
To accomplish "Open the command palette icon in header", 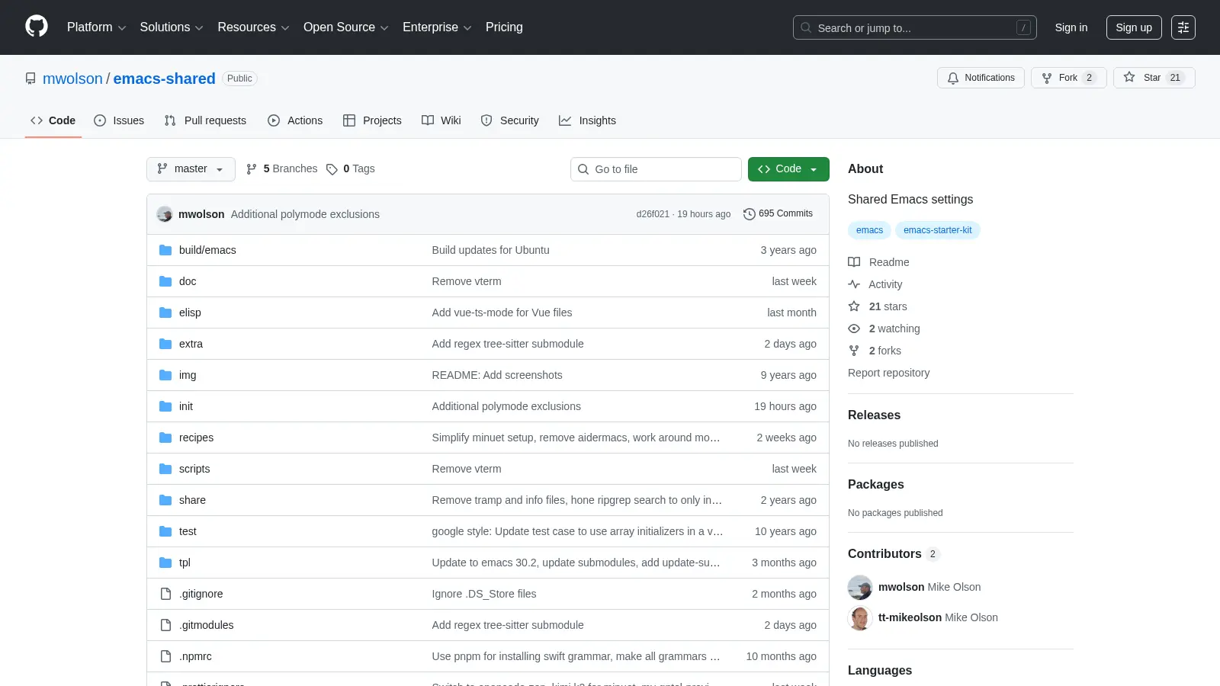I will pyautogui.click(x=1183, y=27).
